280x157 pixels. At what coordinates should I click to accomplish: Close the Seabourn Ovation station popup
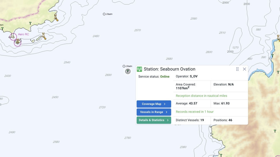tap(244, 69)
